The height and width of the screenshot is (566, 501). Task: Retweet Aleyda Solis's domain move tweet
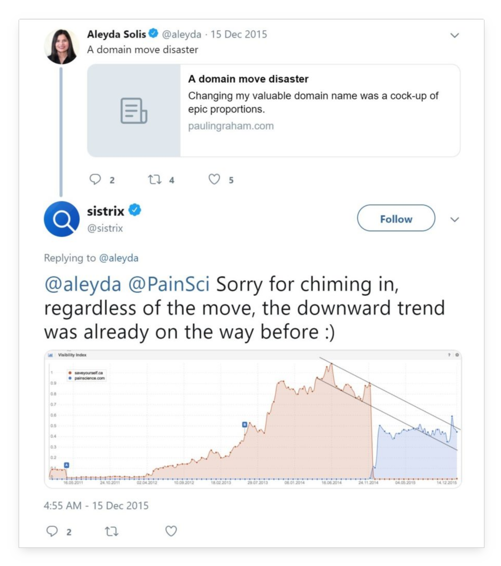tap(154, 180)
